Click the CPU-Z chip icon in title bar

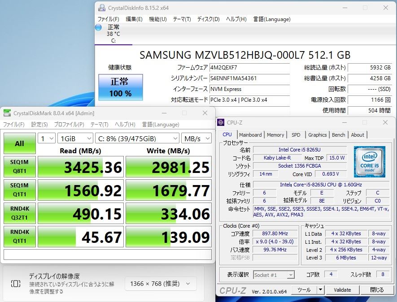coord(221,122)
